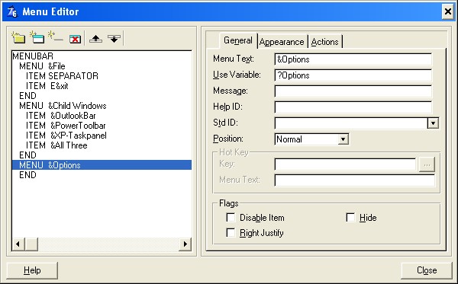Select the END line after E&xit

point(27,95)
